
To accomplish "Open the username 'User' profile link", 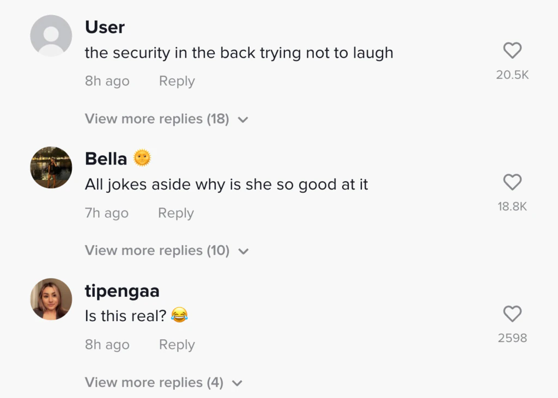I will (105, 27).
